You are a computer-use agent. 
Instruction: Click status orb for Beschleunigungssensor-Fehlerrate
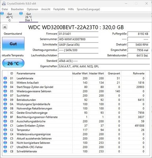(x=5, y=117)
